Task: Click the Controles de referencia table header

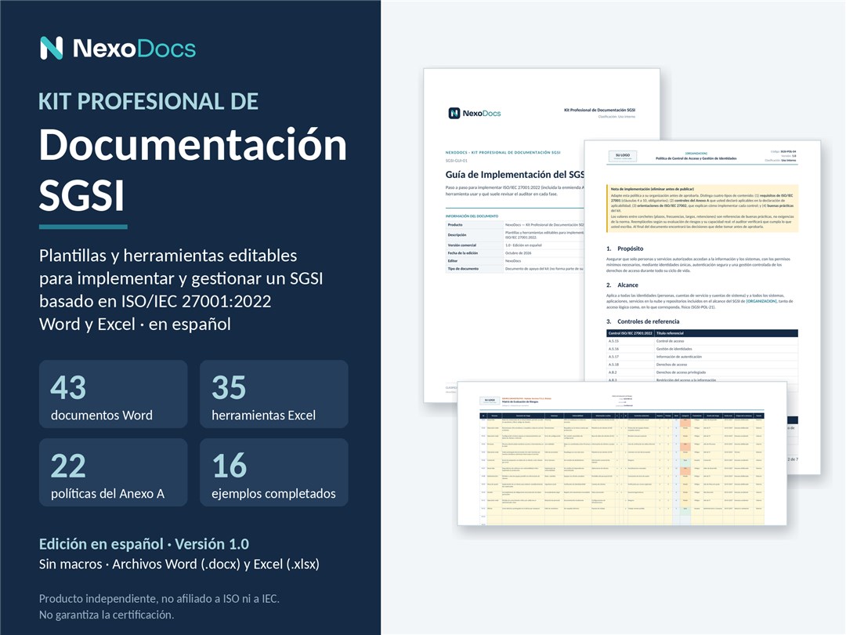Action: [x=702, y=333]
